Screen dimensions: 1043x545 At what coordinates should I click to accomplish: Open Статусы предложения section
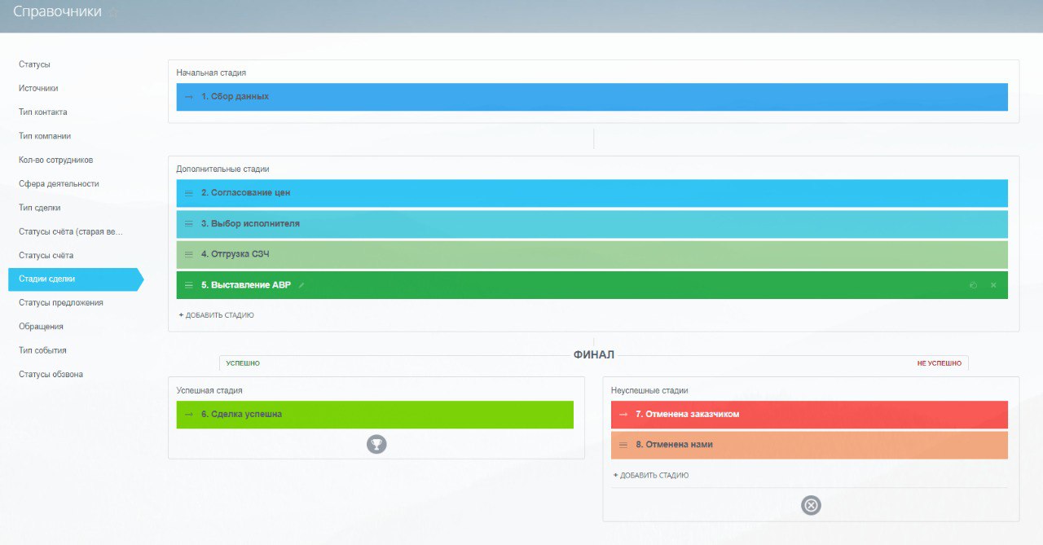point(61,303)
